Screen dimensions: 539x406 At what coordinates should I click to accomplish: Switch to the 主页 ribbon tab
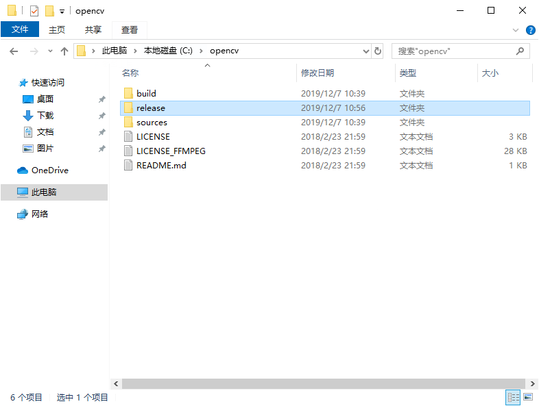pos(57,30)
